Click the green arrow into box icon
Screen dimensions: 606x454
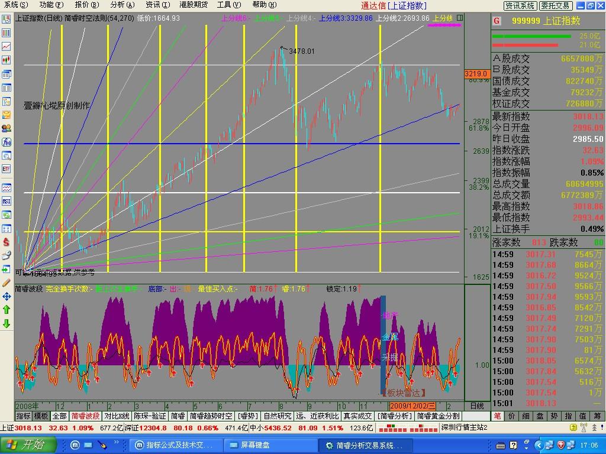click(6, 269)
